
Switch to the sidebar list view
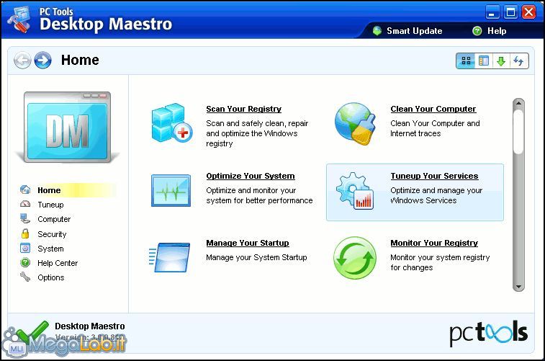click(x=484, y=61)
